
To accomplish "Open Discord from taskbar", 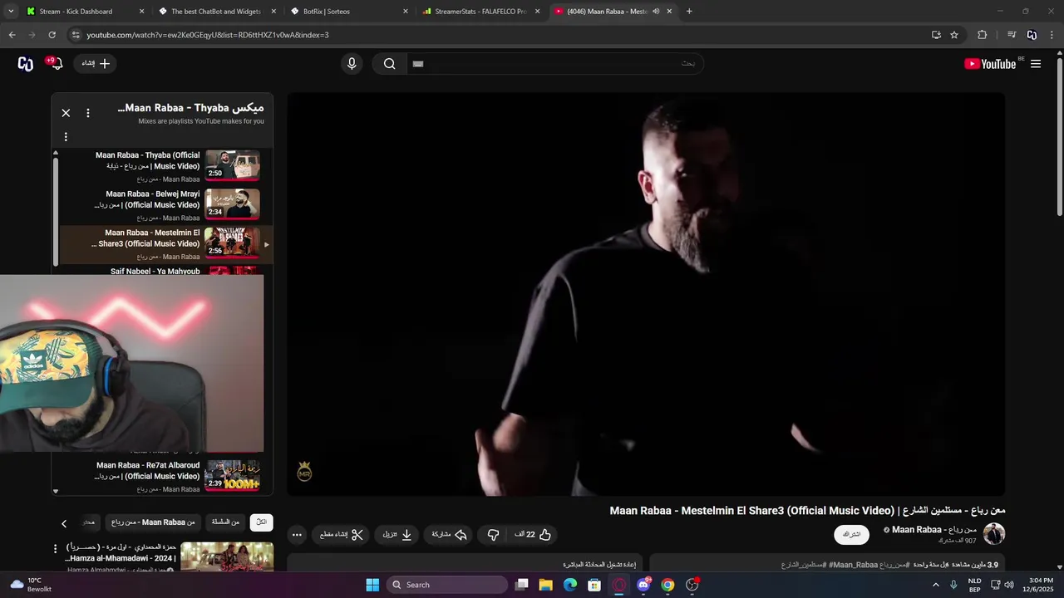I will click(643, 585).
